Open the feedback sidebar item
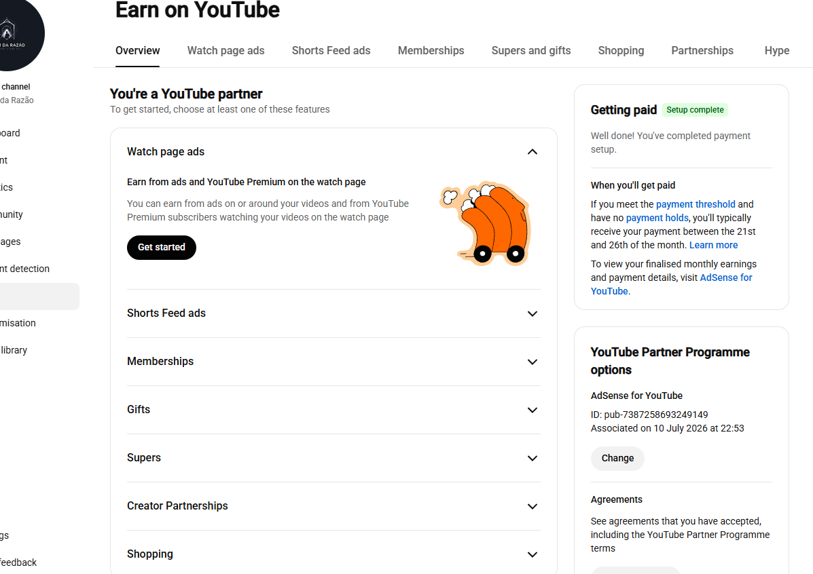813x574 pixels. click(18, 562)
